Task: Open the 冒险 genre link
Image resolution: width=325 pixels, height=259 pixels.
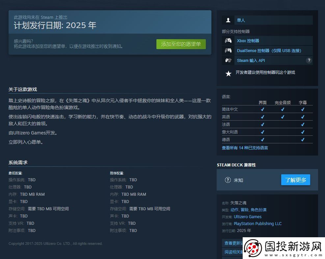Action: point(245,210)
